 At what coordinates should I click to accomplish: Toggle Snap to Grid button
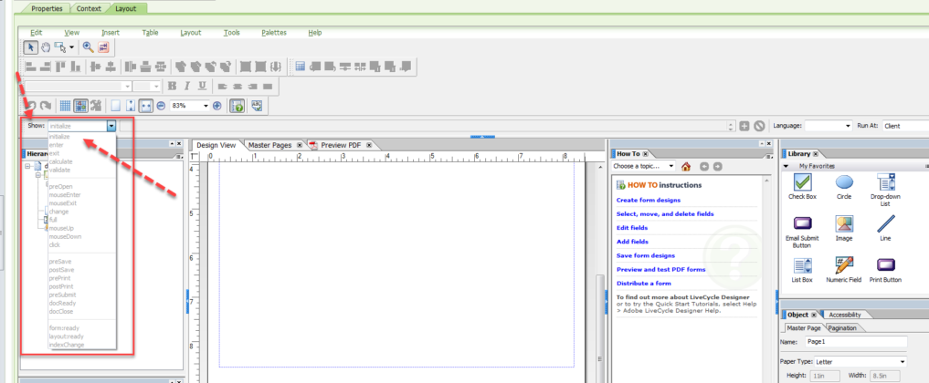tap(80, 106)
